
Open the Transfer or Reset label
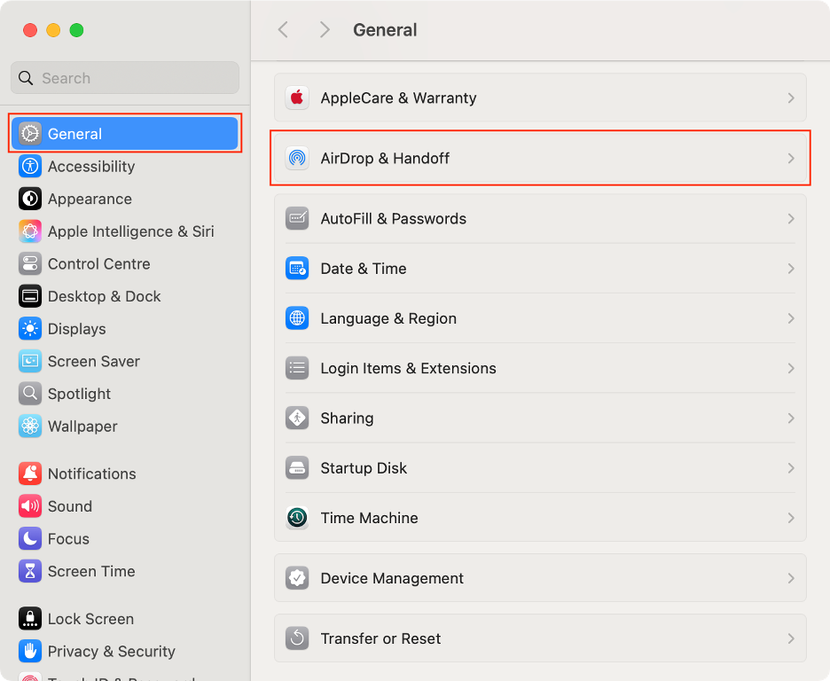380,638
